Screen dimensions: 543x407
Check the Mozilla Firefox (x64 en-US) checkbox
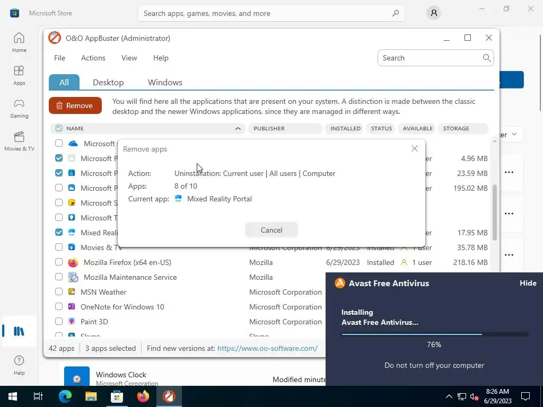tap(59, 262)
